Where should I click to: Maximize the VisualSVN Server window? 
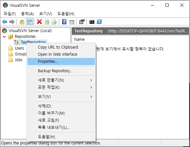[167, 5]
